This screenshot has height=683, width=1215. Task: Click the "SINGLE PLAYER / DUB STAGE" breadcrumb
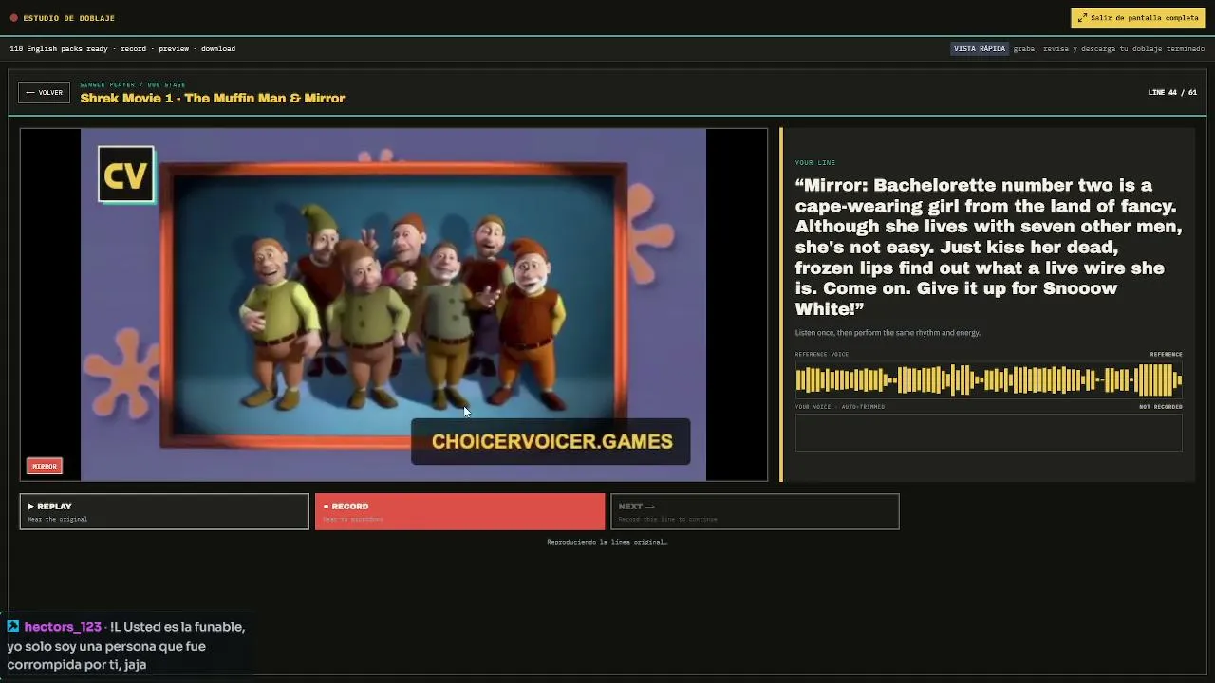(133, 84)
